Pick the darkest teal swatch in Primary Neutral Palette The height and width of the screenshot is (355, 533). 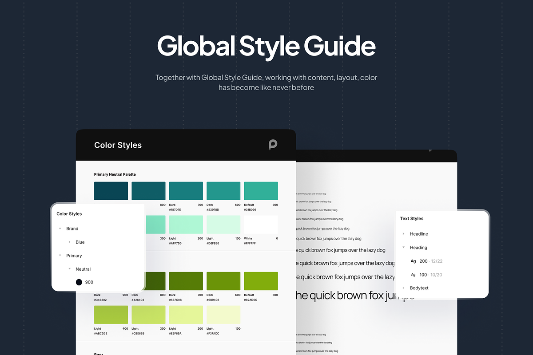click(111, 191)
